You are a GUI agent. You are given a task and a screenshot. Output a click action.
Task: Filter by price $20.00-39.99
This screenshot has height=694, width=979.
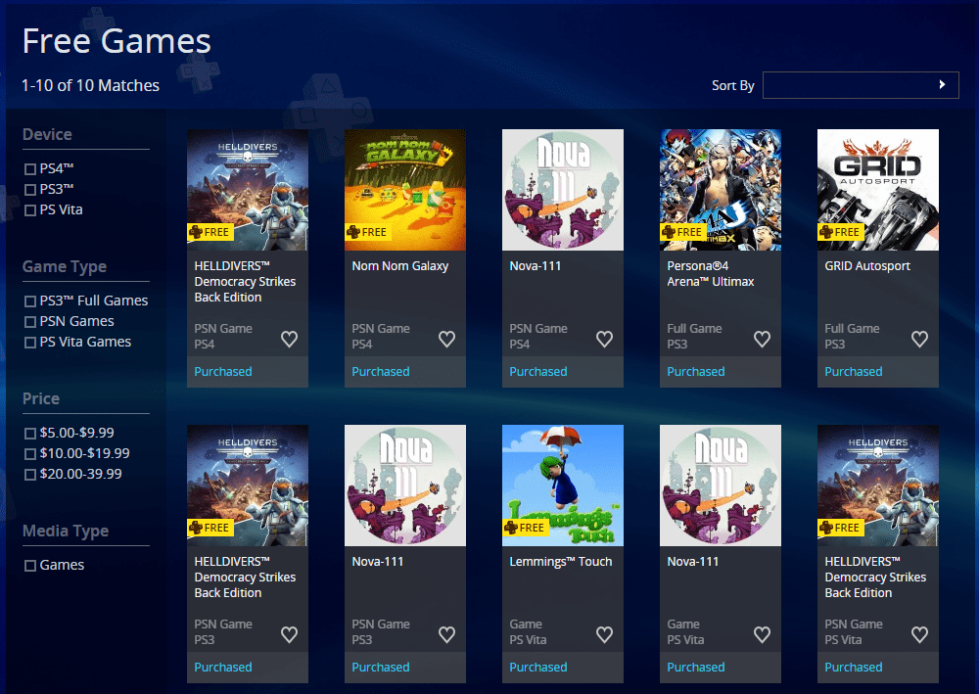click(x=30, y=475)
